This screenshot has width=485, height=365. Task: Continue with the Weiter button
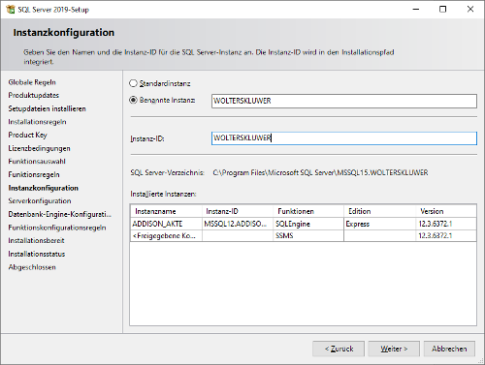pos(394,349)
